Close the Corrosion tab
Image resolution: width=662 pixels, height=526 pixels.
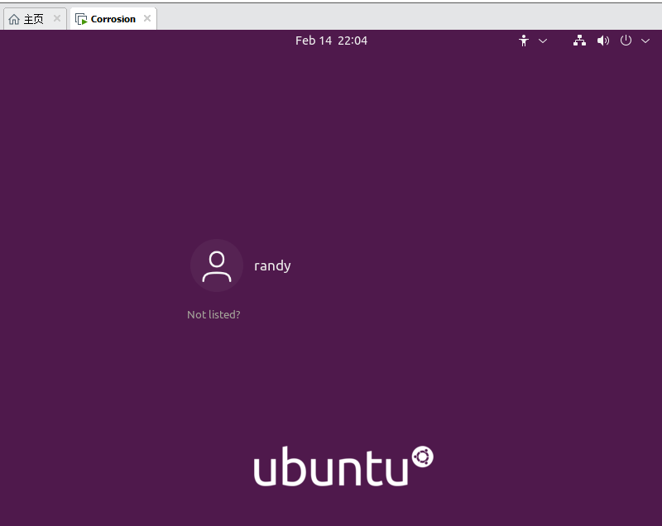(147, 18)
